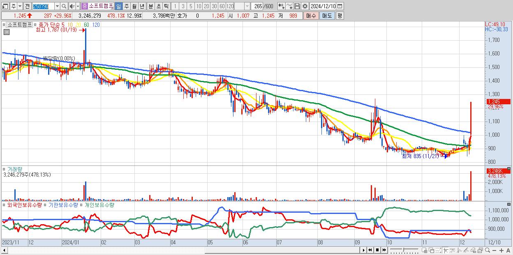The height and width of the screenshot is (255, 513).
Task: Click the play forward arrow in the bottom controls
Action: [363, 250]
